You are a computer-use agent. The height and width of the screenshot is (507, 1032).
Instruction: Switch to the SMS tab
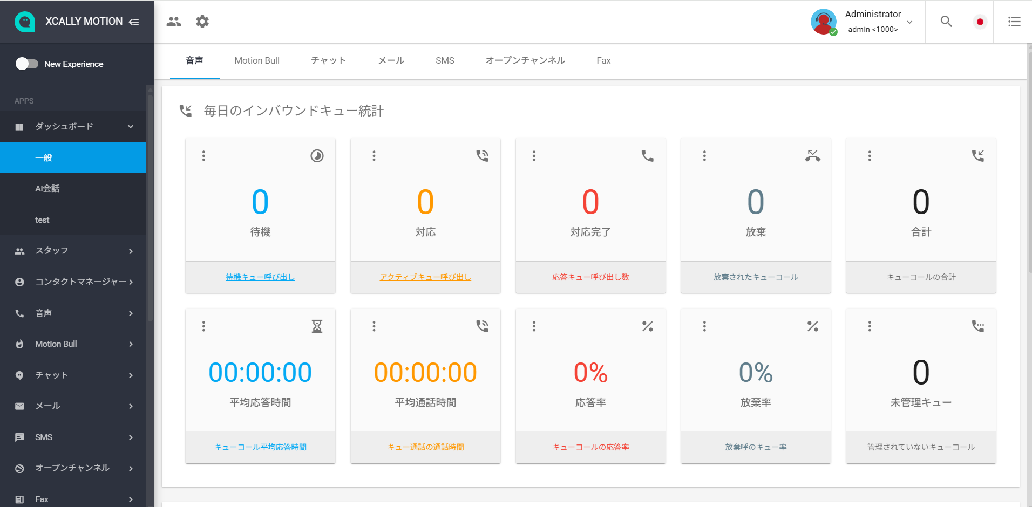click(445, 61)
